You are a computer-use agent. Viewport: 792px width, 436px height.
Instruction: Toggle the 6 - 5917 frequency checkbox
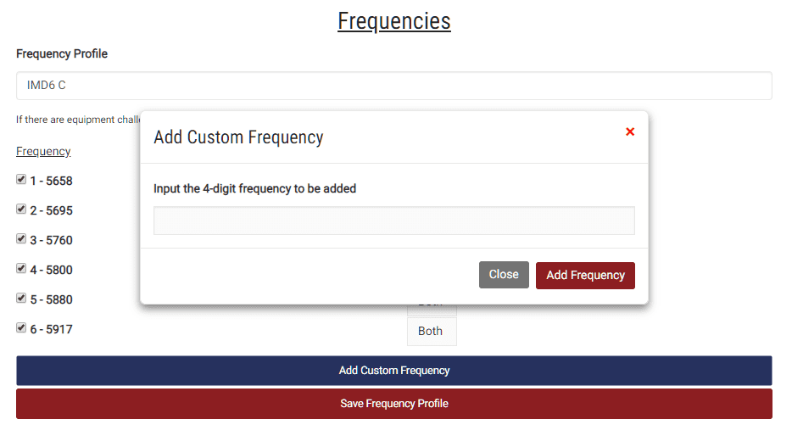21,328
